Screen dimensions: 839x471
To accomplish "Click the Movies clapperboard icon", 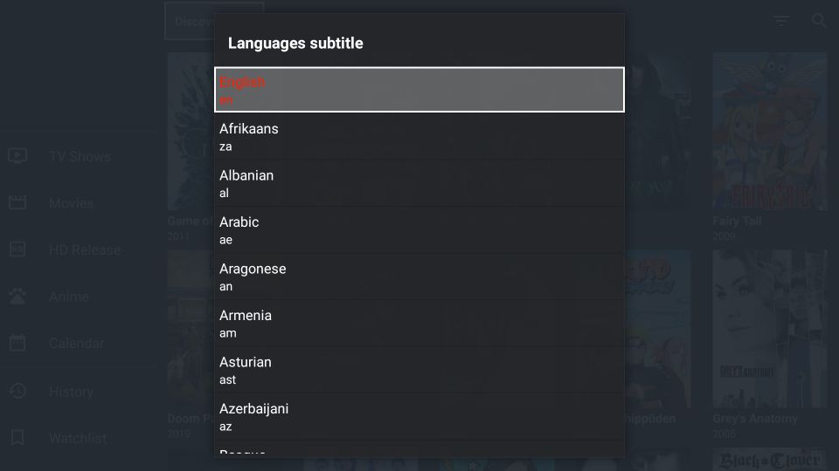I will 17,202.
